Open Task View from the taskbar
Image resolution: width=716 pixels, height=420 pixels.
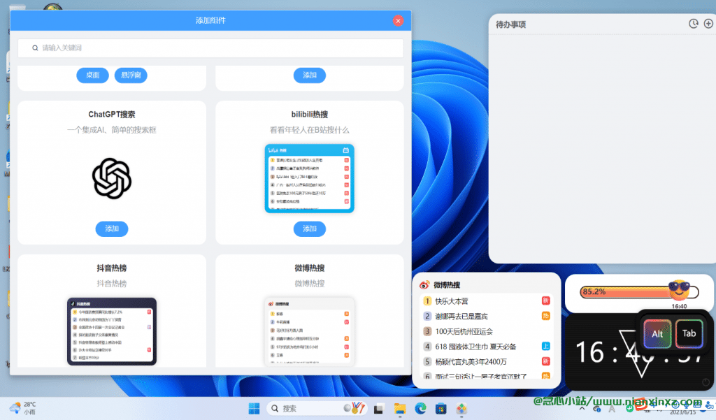[378, 409]
